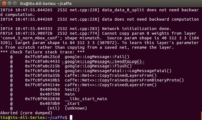Click the google::LogMessage::SendToLog() entry
The width and height of the screenshot is (202, 120).
tap(103, 61)
